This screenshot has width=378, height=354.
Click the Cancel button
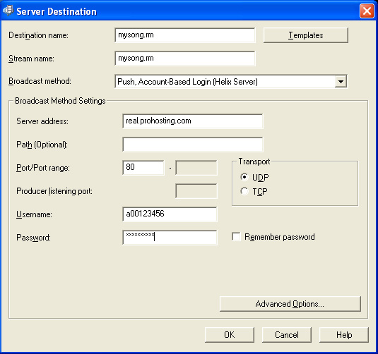tap(287, 335)
